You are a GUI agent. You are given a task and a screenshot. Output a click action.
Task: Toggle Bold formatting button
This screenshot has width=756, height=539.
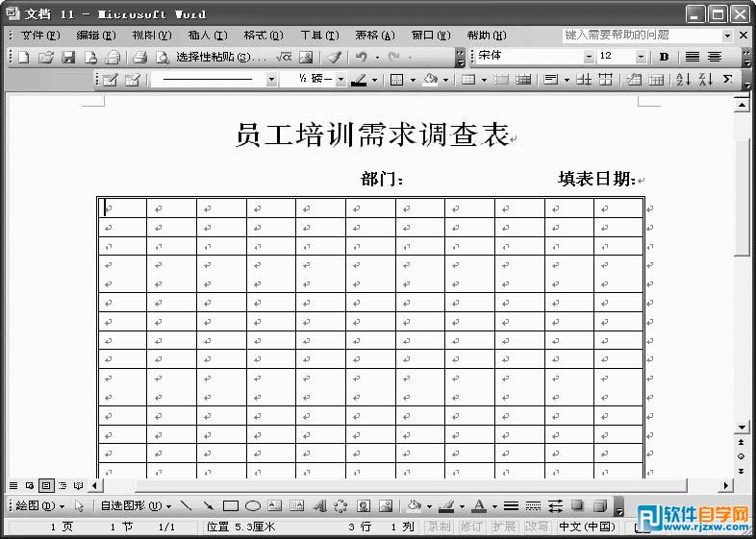(664, 57)
